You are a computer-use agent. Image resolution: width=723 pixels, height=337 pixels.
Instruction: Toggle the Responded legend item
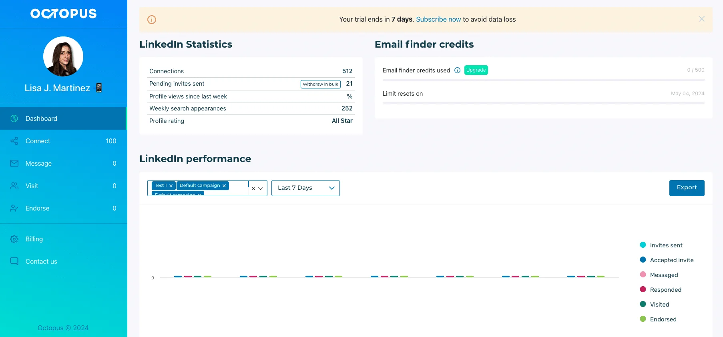point(661,289)
